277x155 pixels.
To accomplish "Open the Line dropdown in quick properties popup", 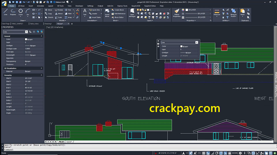I will coord(197,43).
